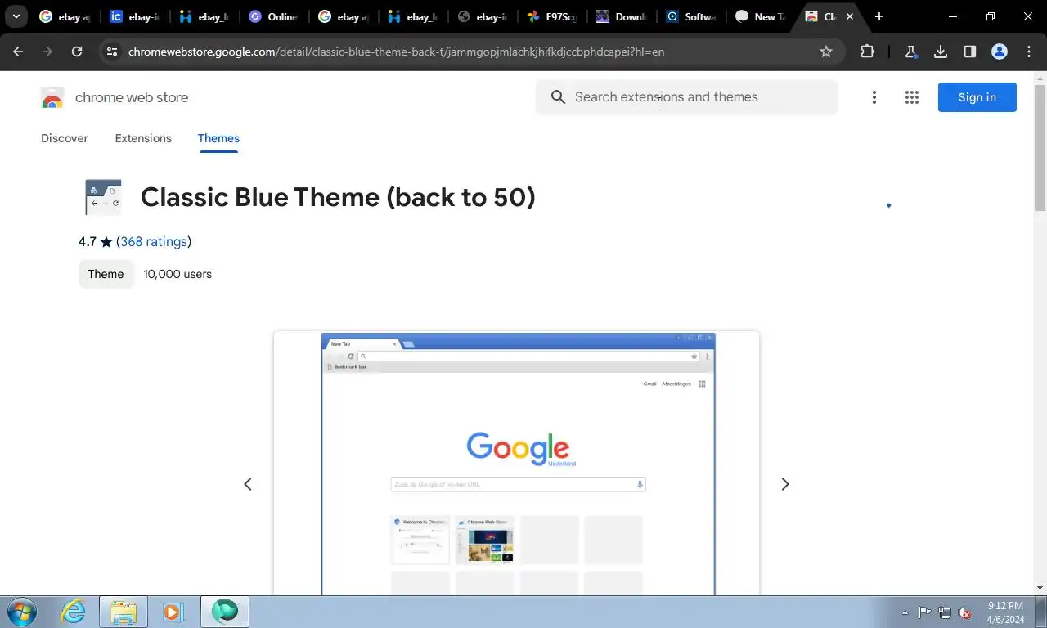Click the search magnifier icon
This screenshot has height=628, width=1047.
pyautogui.click(x=558, y=97)
